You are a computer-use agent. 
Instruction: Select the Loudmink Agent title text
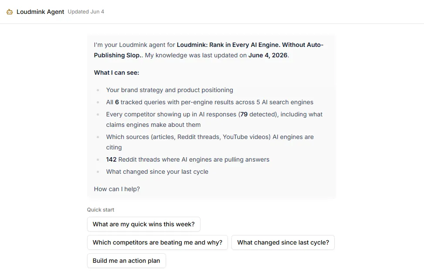pyautogui.click(x=40, y=12)
